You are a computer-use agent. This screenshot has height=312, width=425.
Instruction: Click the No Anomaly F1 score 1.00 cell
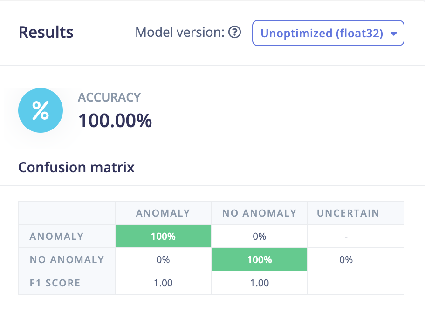coord(260,283)
